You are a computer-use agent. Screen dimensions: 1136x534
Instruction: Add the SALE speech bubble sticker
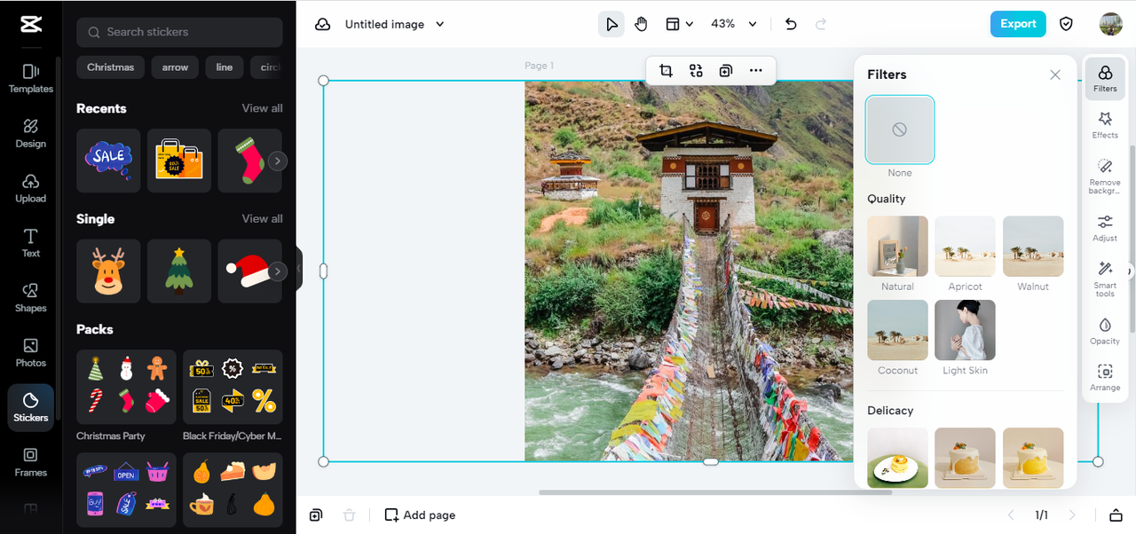108,161
